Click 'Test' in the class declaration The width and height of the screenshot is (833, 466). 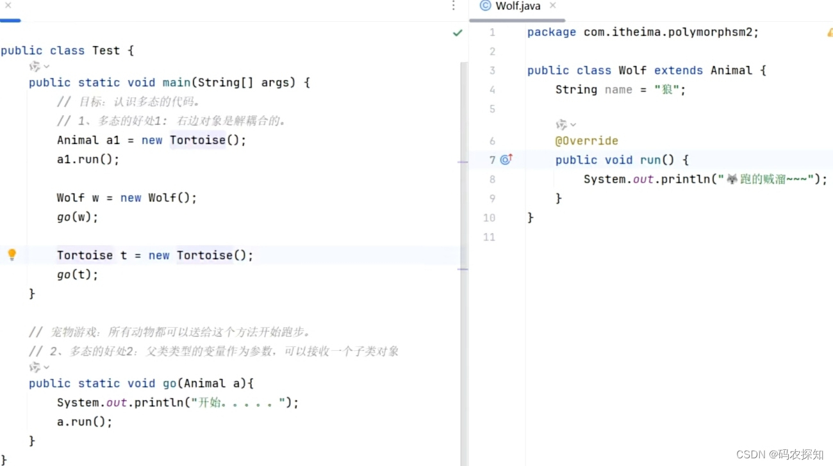tap(106, 51)
